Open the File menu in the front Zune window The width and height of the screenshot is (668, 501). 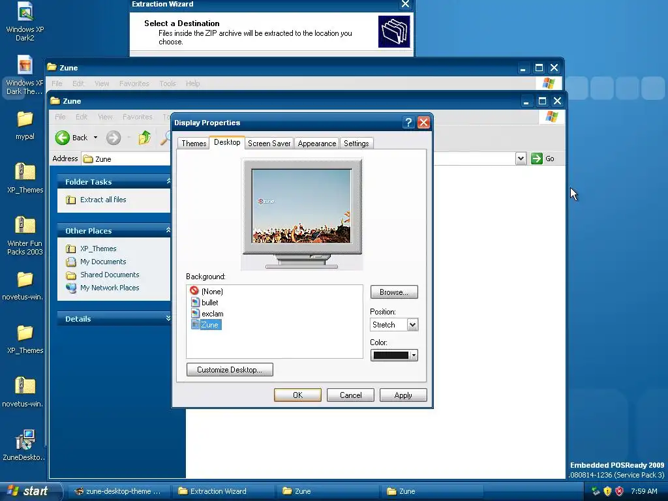point(60,117)
